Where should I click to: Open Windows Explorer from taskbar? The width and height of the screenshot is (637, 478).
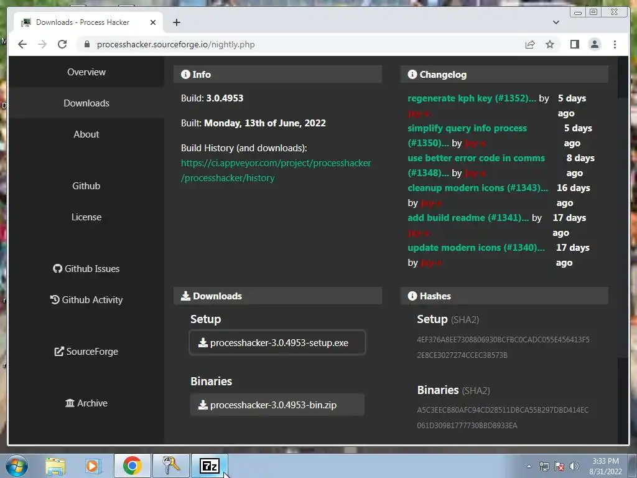[55, 466]
